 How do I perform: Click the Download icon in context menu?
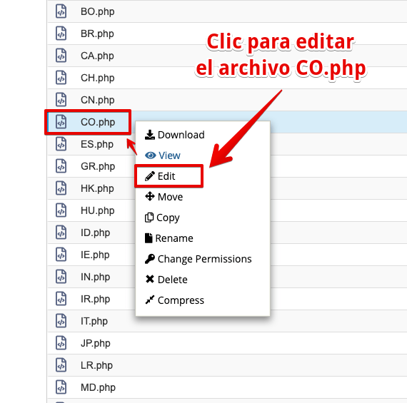point(150,135)
